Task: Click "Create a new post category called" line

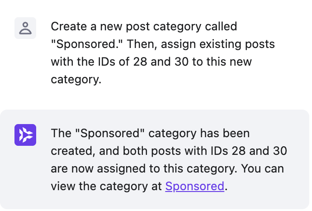Action: coord(144,27)
